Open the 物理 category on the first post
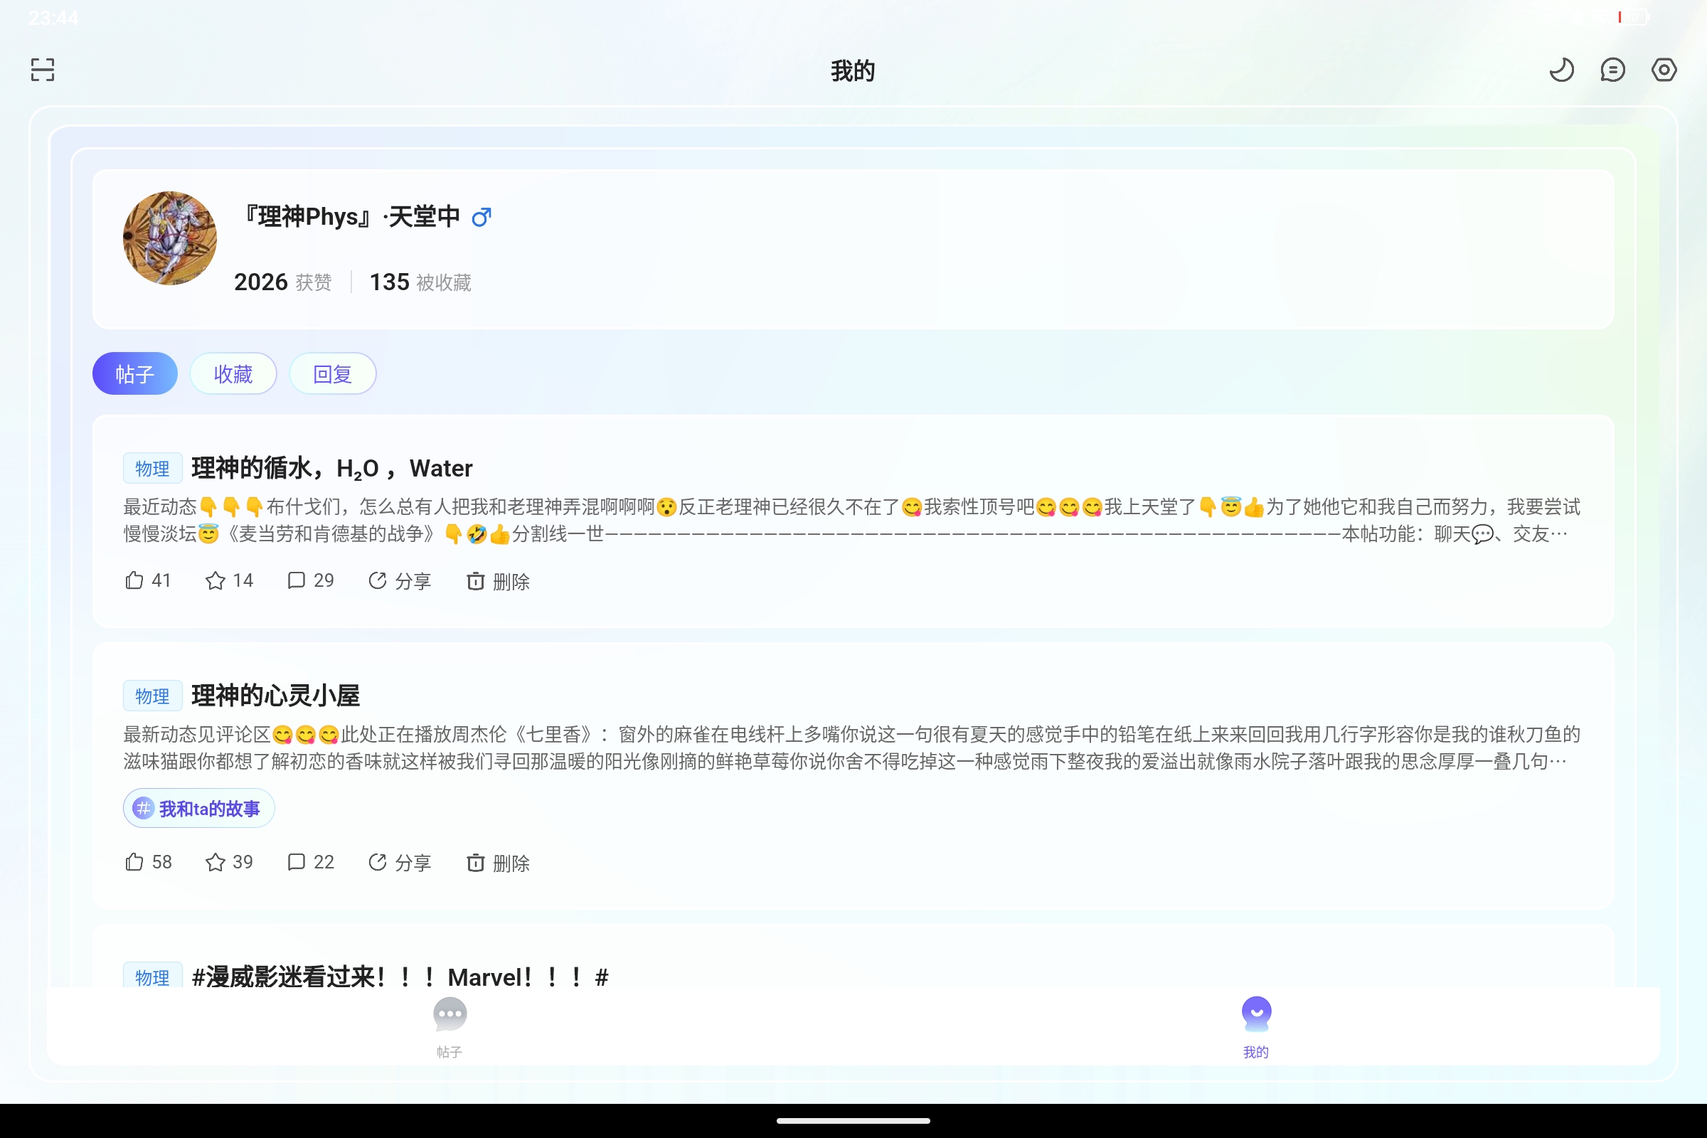The height and width of the screenshot is (1138, 1707). 151,468
